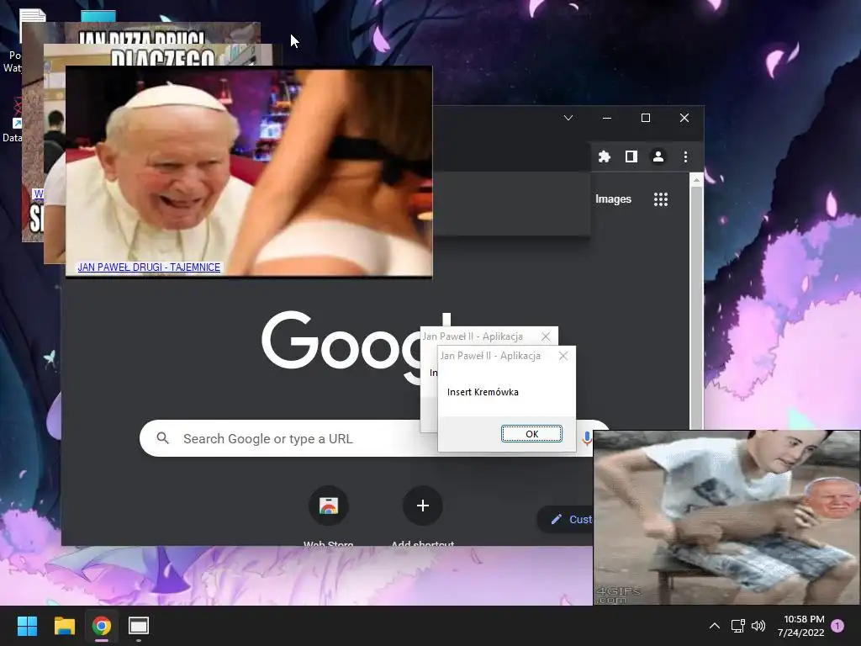Image resolution: width=861 pixels, height=646 pixels.
Task: Minimize the Chrome window
Action: [607, 118]
